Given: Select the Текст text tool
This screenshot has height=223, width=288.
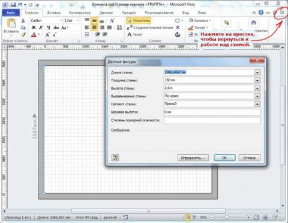Looking at the screenshot, I should [134, 35].
